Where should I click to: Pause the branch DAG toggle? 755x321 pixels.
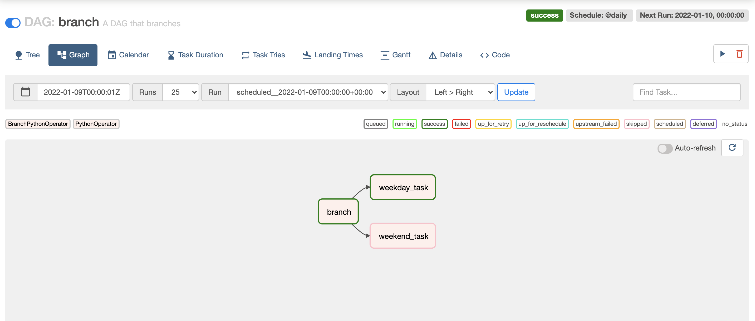pos(13,23)
